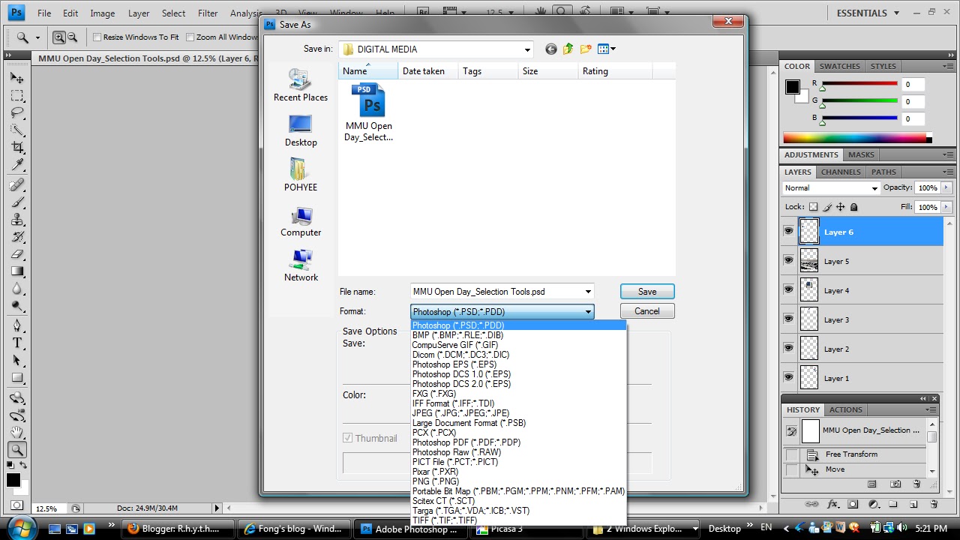Image resolution: width=960 pixels, height=540 pixels.
Task: Open the ESSENTIALS workspace switcher
Action: [x=867, y=13]
